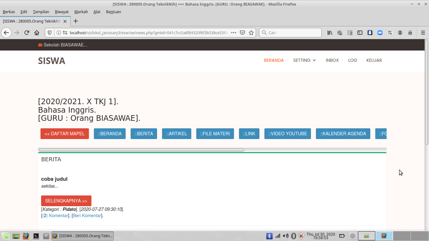Click the page vertical scrollbar
The height and width of the screenshot is (241, 429).
point(427,92)
